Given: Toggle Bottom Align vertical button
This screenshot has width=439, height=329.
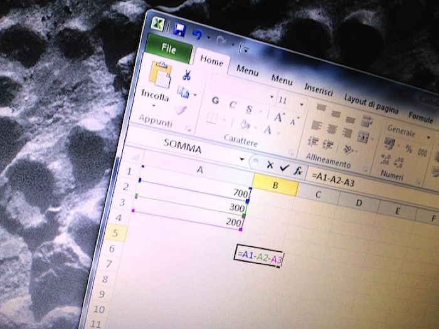Looking at the screenshot, I should coord(350,120).
